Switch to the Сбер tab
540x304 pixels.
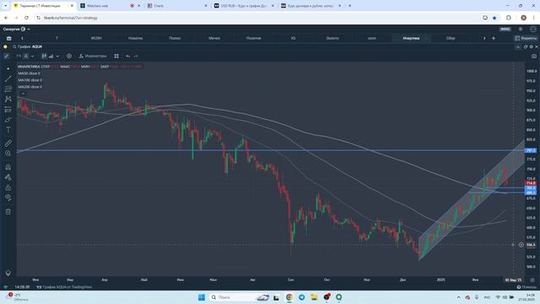point(451,38)
